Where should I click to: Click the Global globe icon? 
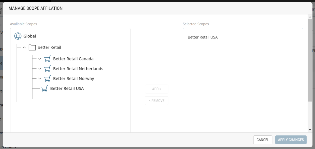(18, 36)
